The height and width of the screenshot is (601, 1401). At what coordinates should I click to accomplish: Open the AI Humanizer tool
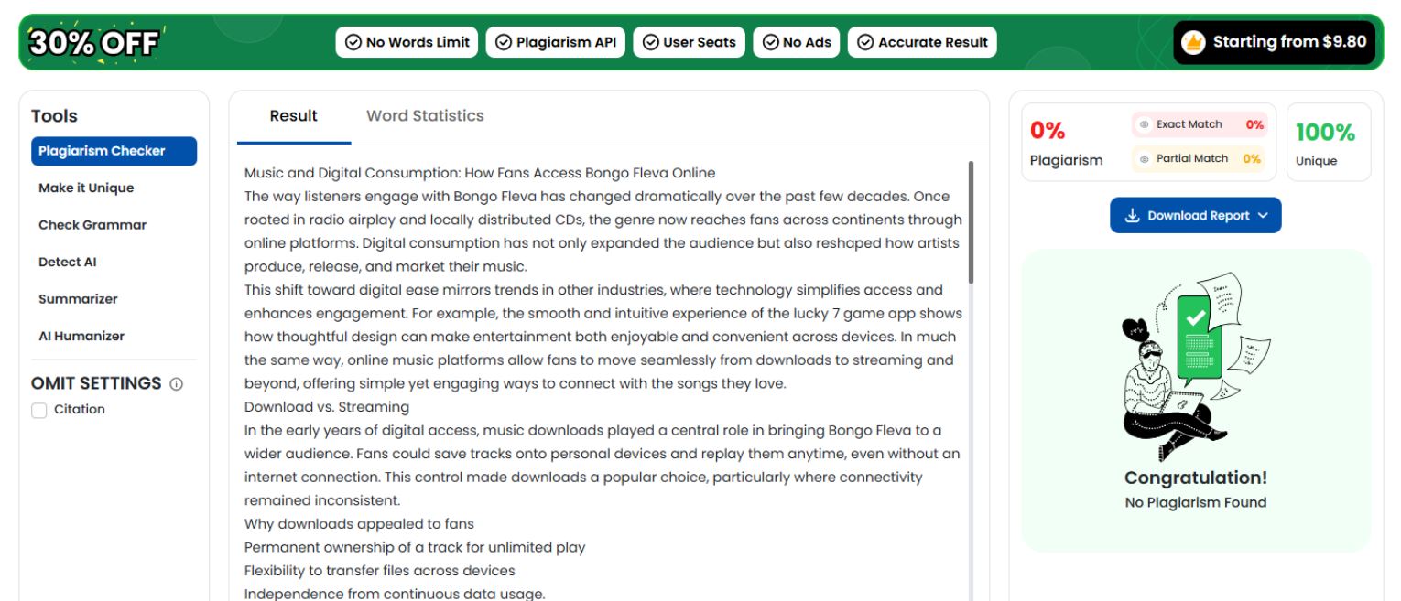point(81,336)
